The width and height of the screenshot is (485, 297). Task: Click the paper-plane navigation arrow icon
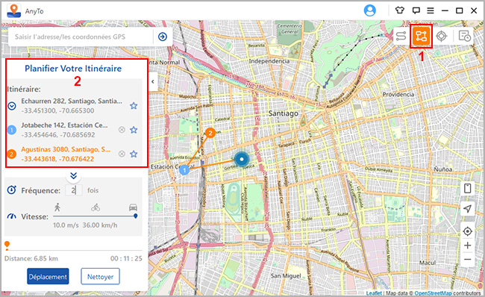[467, 208]
